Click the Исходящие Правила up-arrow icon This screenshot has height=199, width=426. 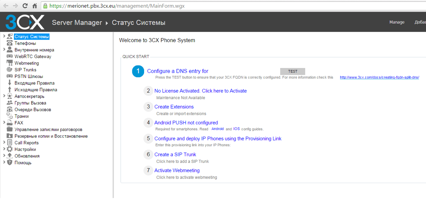click(x=10, y=90)
